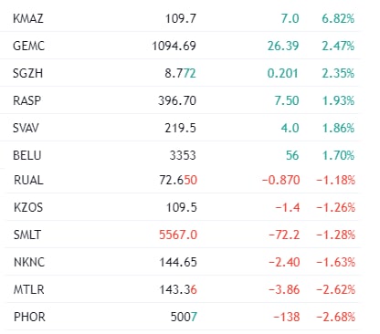Screen dimensions: 380x334
Task: Open the SMLT ticker row
Action: click(x=183, y=235)
